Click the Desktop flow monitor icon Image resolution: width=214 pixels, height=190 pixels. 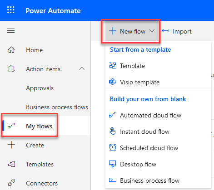coord(113,164)
